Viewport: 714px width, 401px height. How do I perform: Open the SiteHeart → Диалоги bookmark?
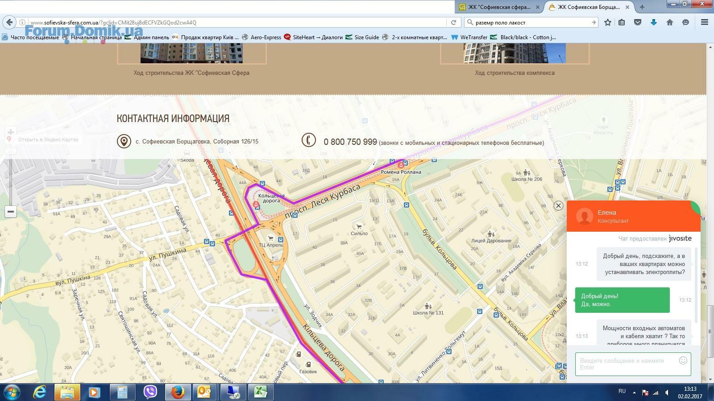pos(313,37)
